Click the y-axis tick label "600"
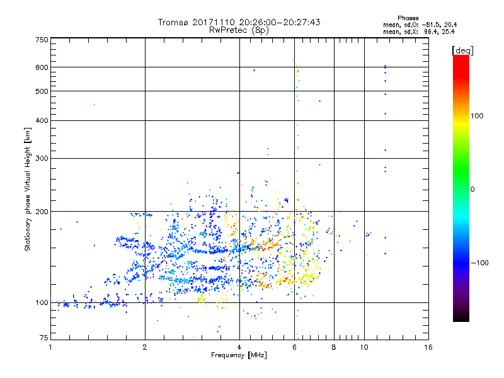Image resolution: width=504 pixels, height=378 pixels. [x=42, y=67]
